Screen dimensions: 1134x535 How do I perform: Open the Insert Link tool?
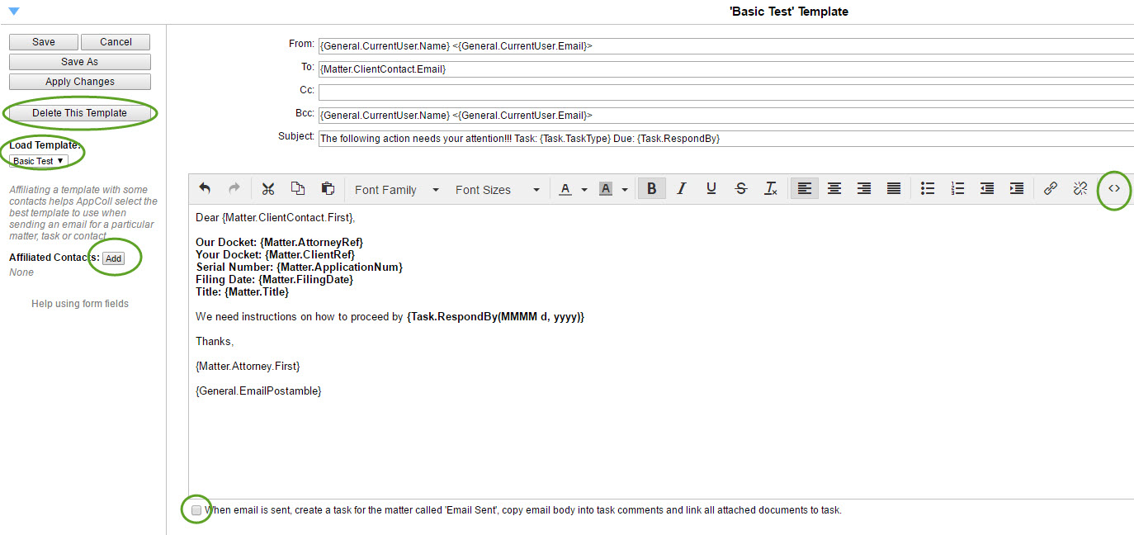pos(1050,188)
